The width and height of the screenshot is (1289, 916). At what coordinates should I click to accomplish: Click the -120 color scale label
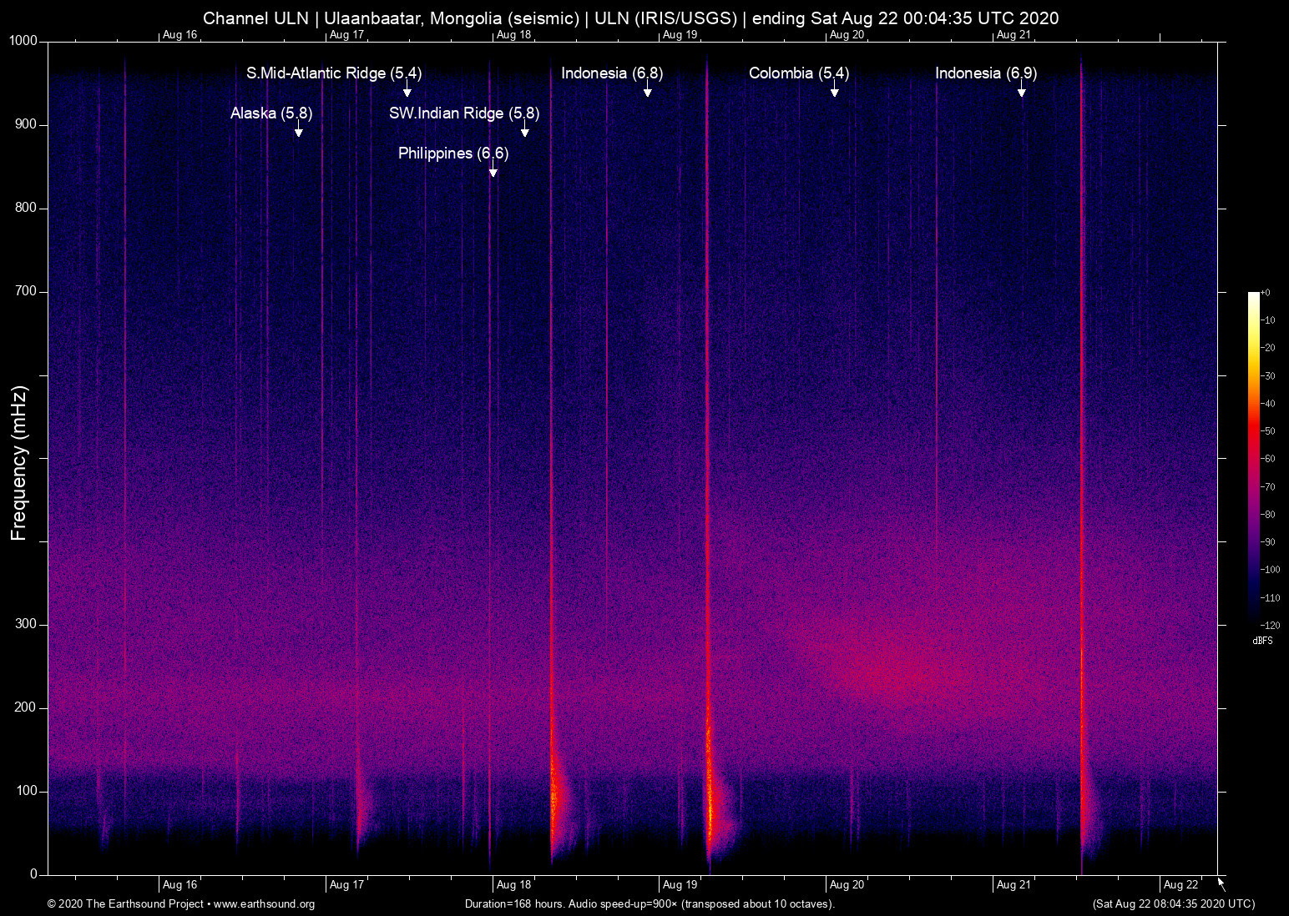coord(1271,625)
